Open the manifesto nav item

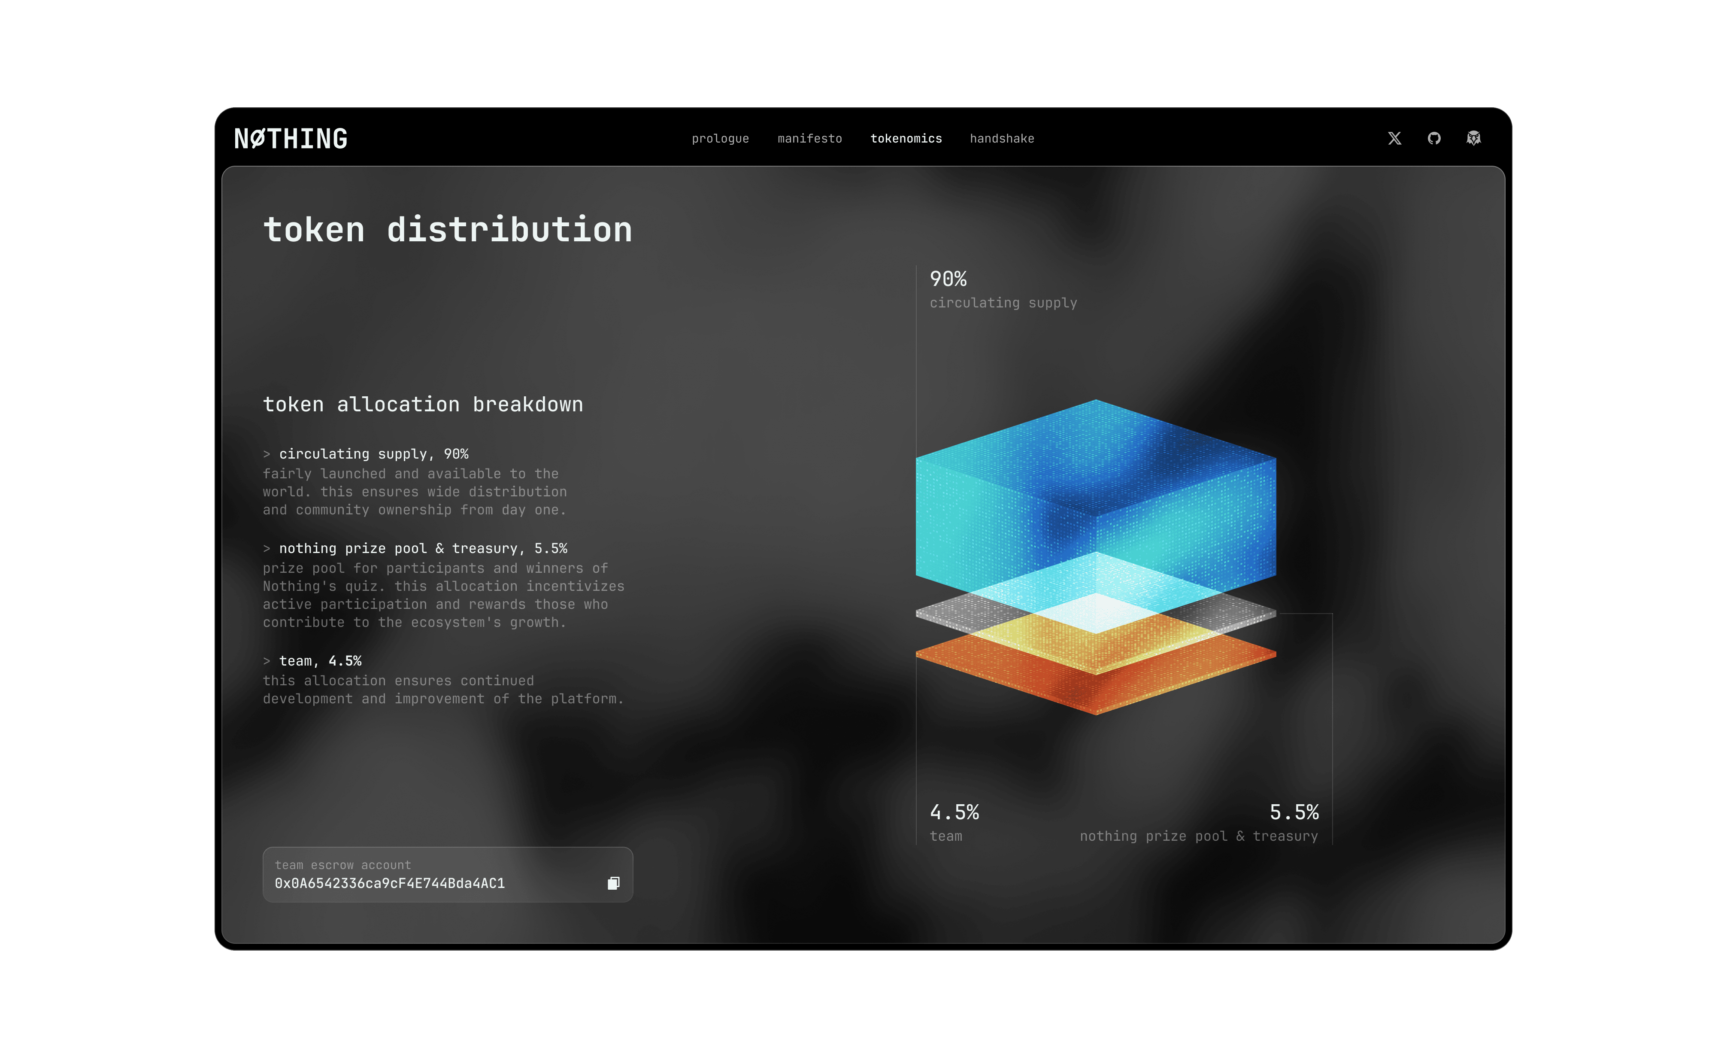pos(809,139)
